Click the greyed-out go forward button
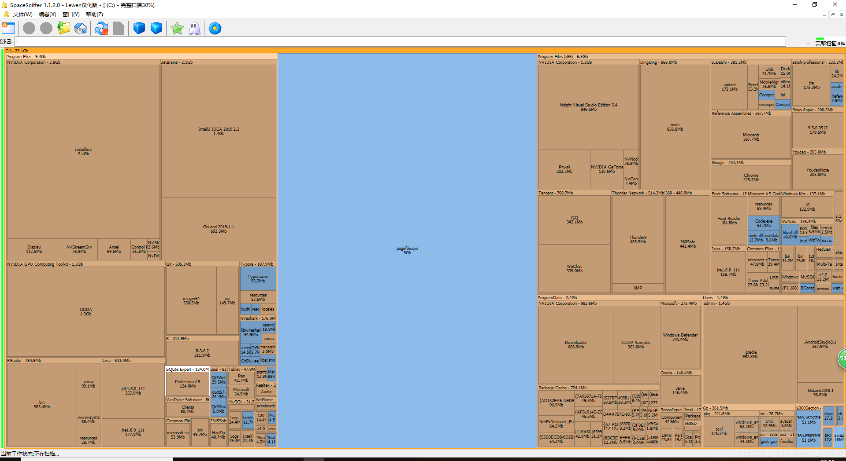The image size is (846, 461). (x=46, y=29)
